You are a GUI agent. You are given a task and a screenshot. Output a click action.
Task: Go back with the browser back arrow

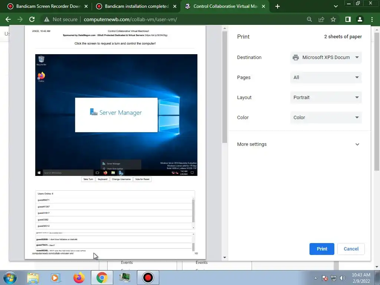coord(8,19)
